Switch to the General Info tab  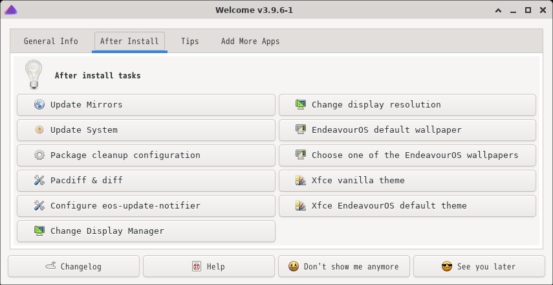[51, 41]
